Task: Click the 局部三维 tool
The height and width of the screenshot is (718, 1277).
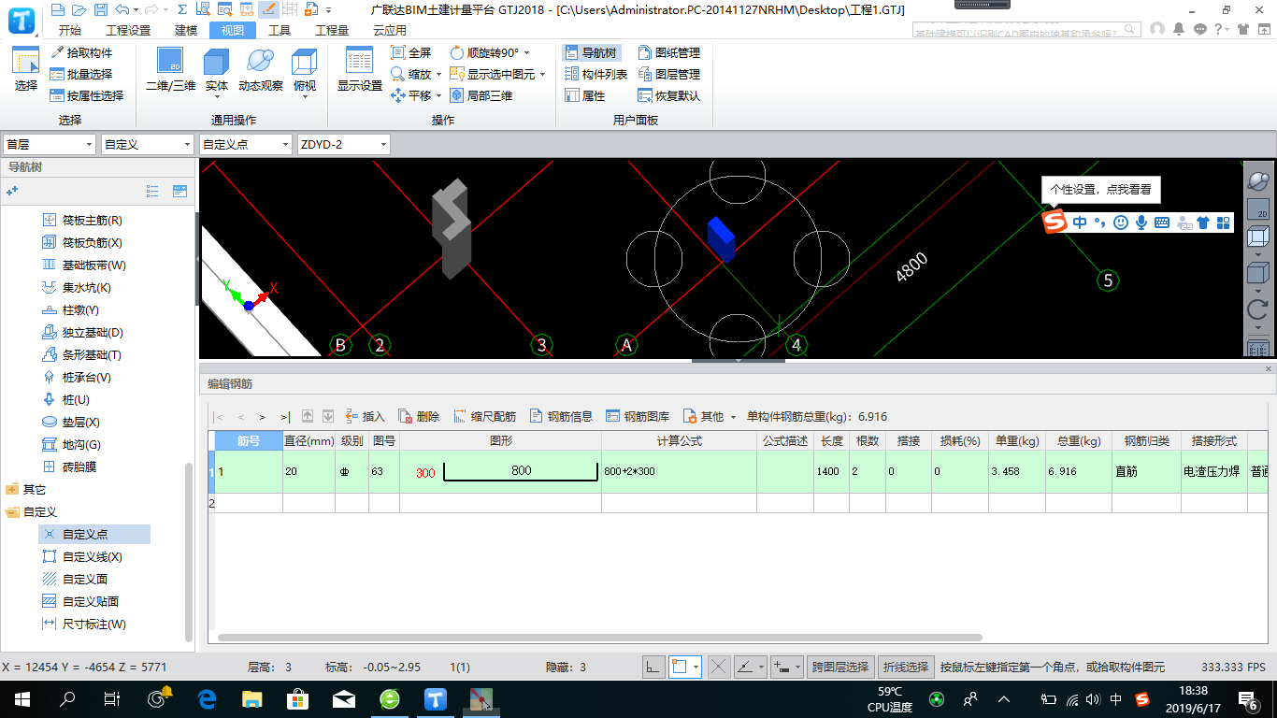Action: tap(481, 95)
